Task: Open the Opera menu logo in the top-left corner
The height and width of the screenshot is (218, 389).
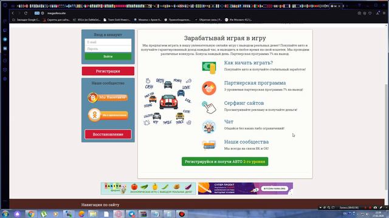Action: (x=5, y=5)
